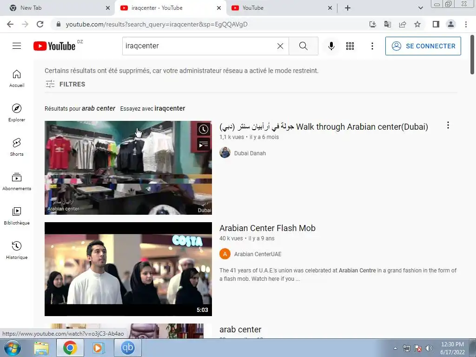Open Walk through Arabian center(Dubai) title
The width and height of the screenshot is (476, 357).
(324, 126)
